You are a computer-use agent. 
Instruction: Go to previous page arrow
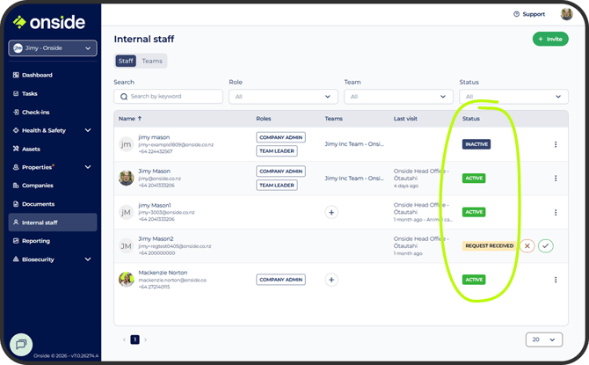[x=124, y=339]
